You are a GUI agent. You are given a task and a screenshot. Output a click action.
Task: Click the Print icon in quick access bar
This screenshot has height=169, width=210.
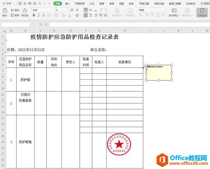[30, 4]
